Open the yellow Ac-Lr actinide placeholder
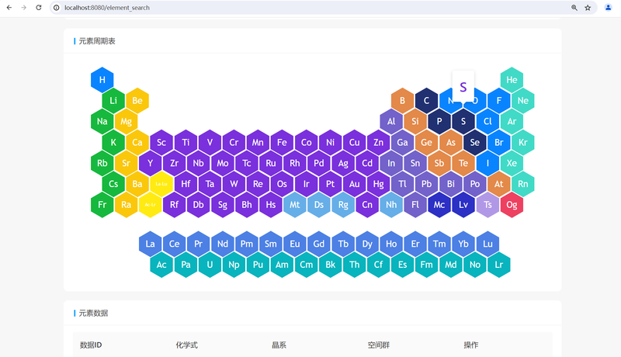This screenshot has height=357, width=621. coord(150,205)
